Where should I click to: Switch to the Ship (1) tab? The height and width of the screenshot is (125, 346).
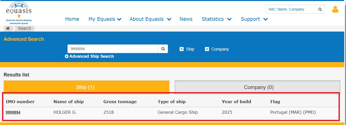coord(86,87)
